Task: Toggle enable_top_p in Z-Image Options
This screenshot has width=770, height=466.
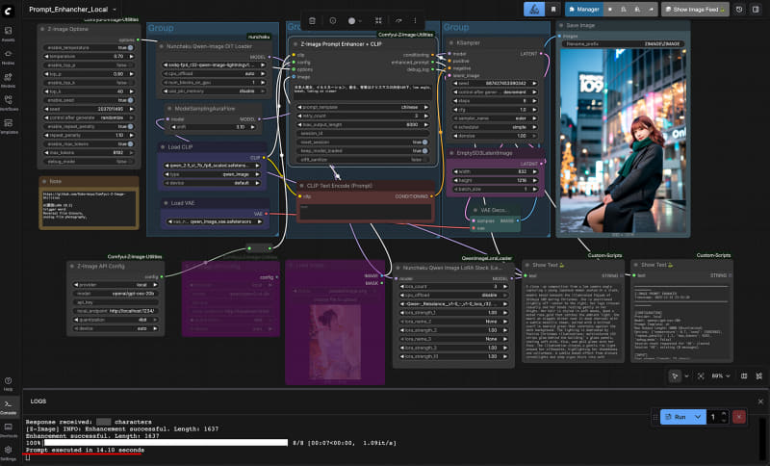Action: pos(89,65)
